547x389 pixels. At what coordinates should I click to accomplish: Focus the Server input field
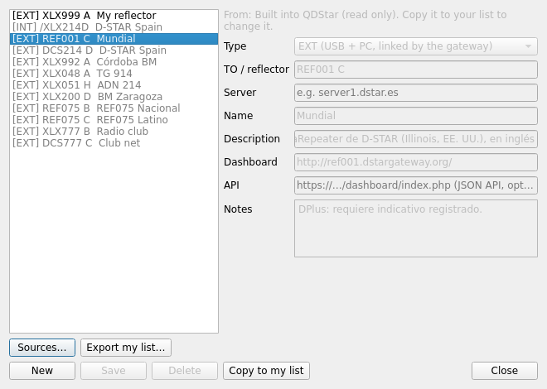pyautogui.click(x=416, y=93)
